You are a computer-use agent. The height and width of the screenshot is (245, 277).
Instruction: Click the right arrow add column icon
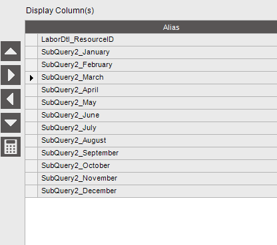pos(11,75)
